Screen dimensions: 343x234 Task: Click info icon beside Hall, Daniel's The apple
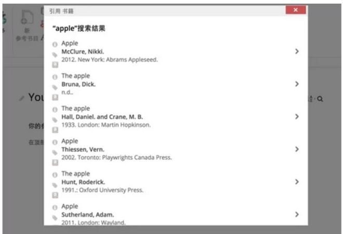tap(55, 109)
